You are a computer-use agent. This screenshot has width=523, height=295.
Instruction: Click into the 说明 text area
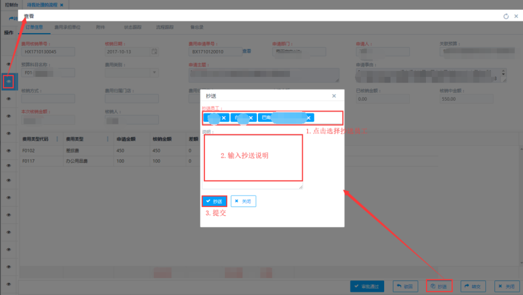point(252,160)
